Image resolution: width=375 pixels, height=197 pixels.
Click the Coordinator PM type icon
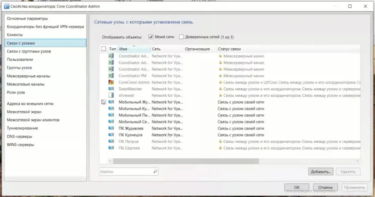pos(111,75)
